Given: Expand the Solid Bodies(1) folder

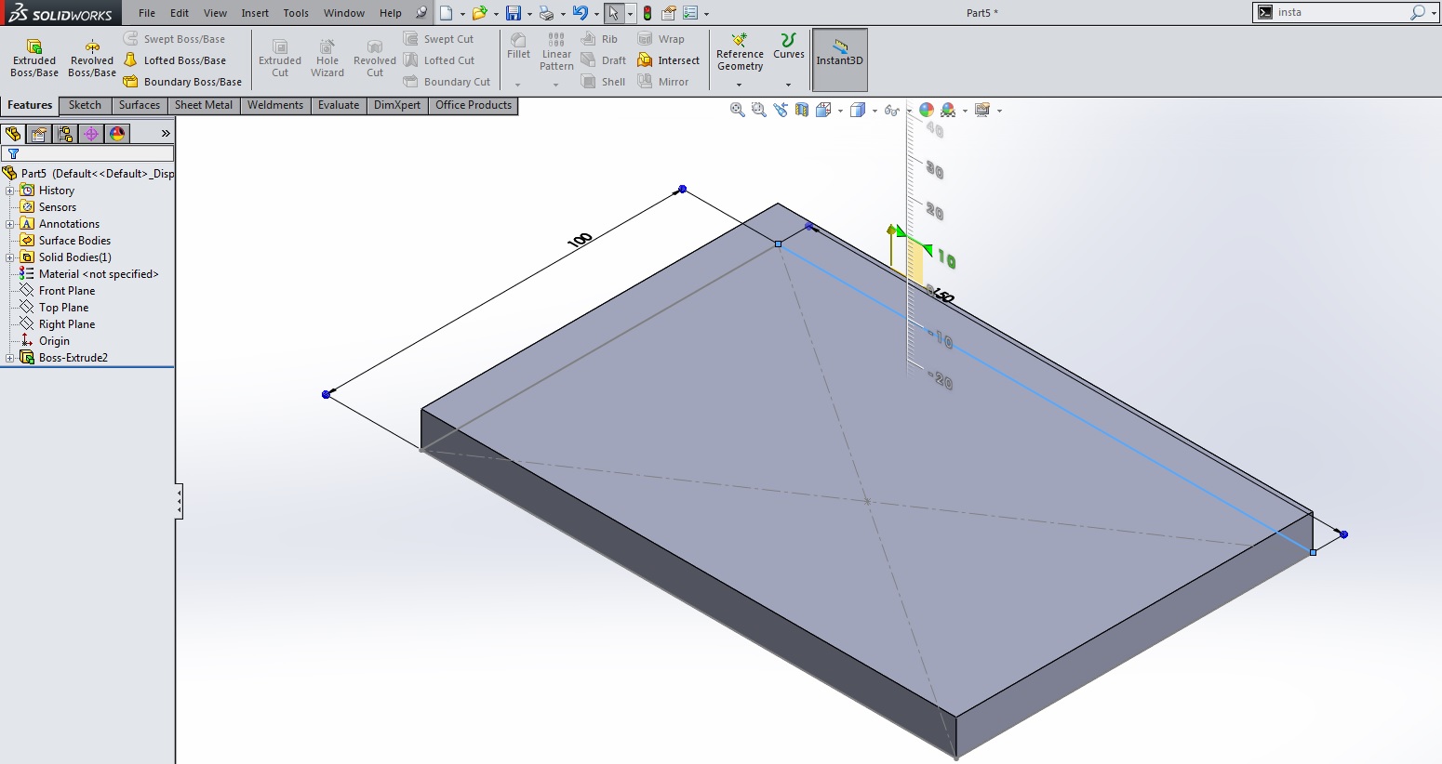Looking at the screenshot, I should coord(10,257).
